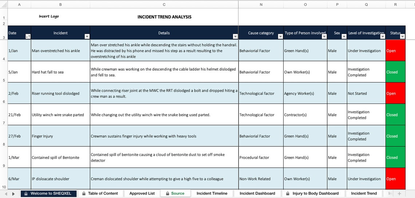Select 'Contractor(s)' person type cell

[x=305, y=114]
